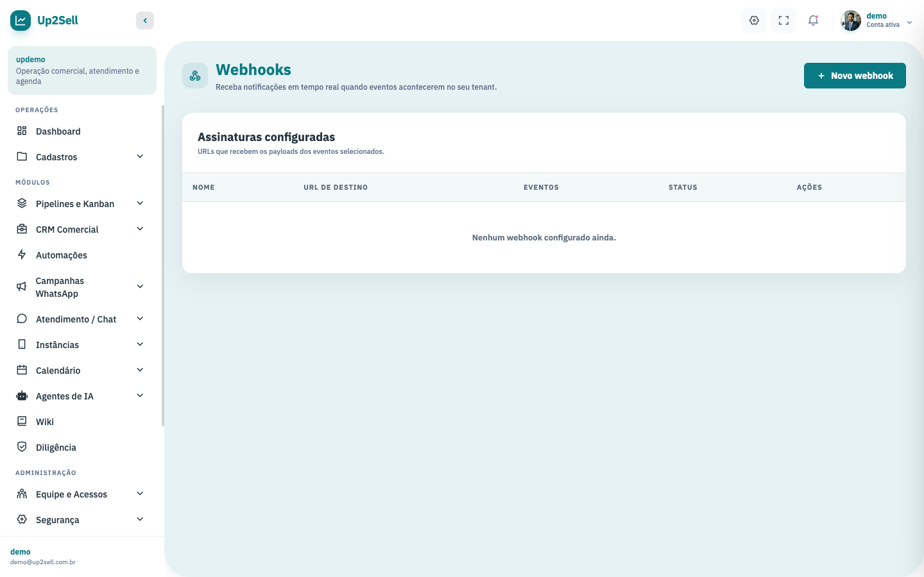Screen dimensions: 924x577
Task: Toggle fullscreen mode icon
Action: click(x=783, y=21)
